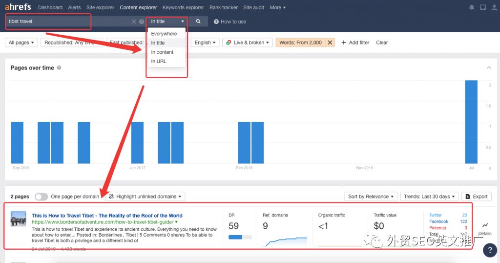Run search with the magnifier icon
The width and height of the screenshot is (500, 263).
(198, 21)
